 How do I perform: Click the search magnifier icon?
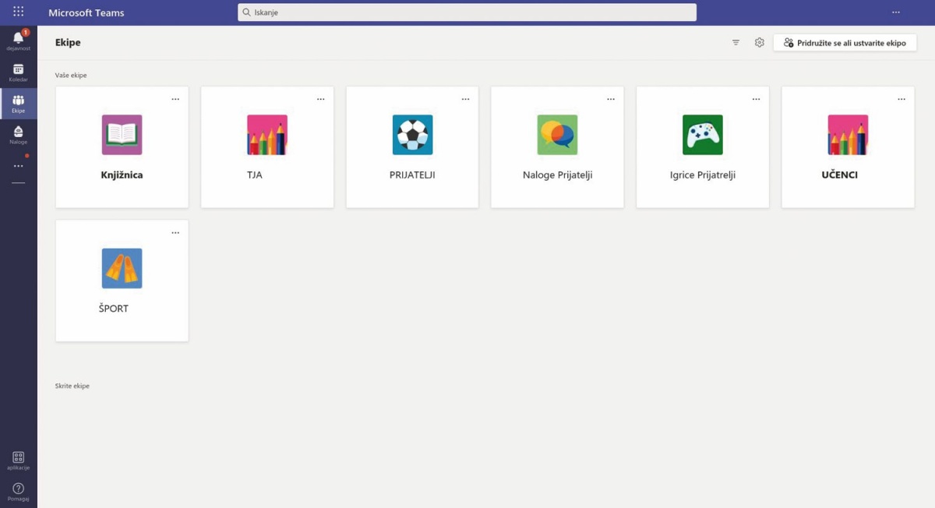[x=247, y=12]
